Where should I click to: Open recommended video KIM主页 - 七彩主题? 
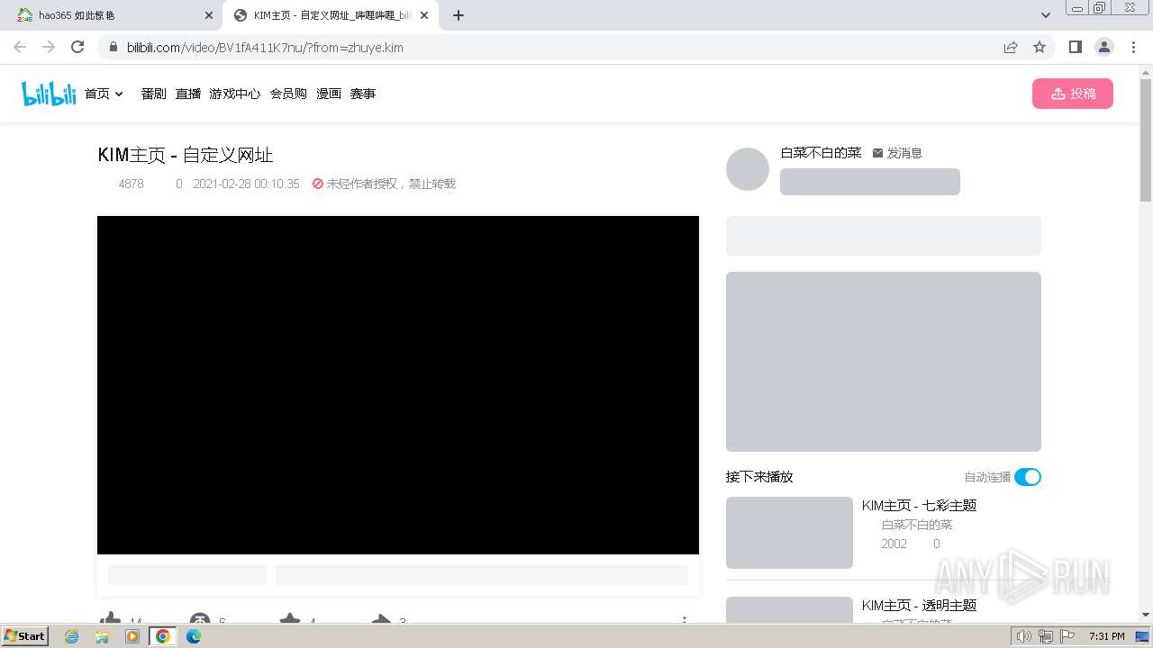(919, 506)
